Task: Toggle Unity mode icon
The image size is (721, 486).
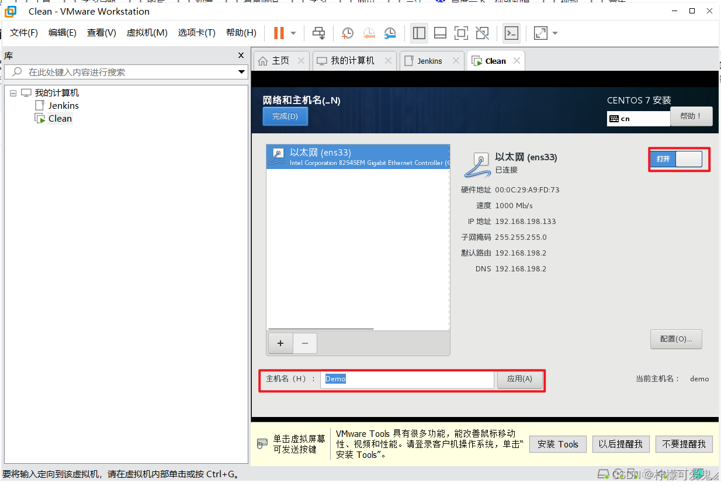Action: [x=482, y=33]
